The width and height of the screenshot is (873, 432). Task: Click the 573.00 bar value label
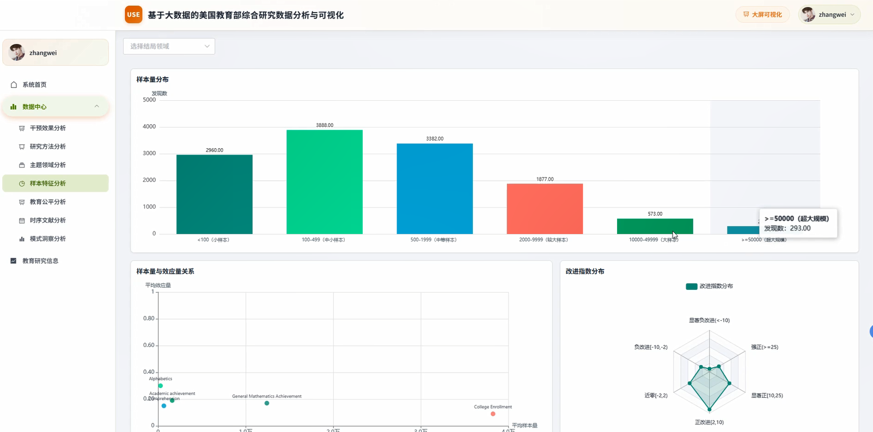[655, 214]
